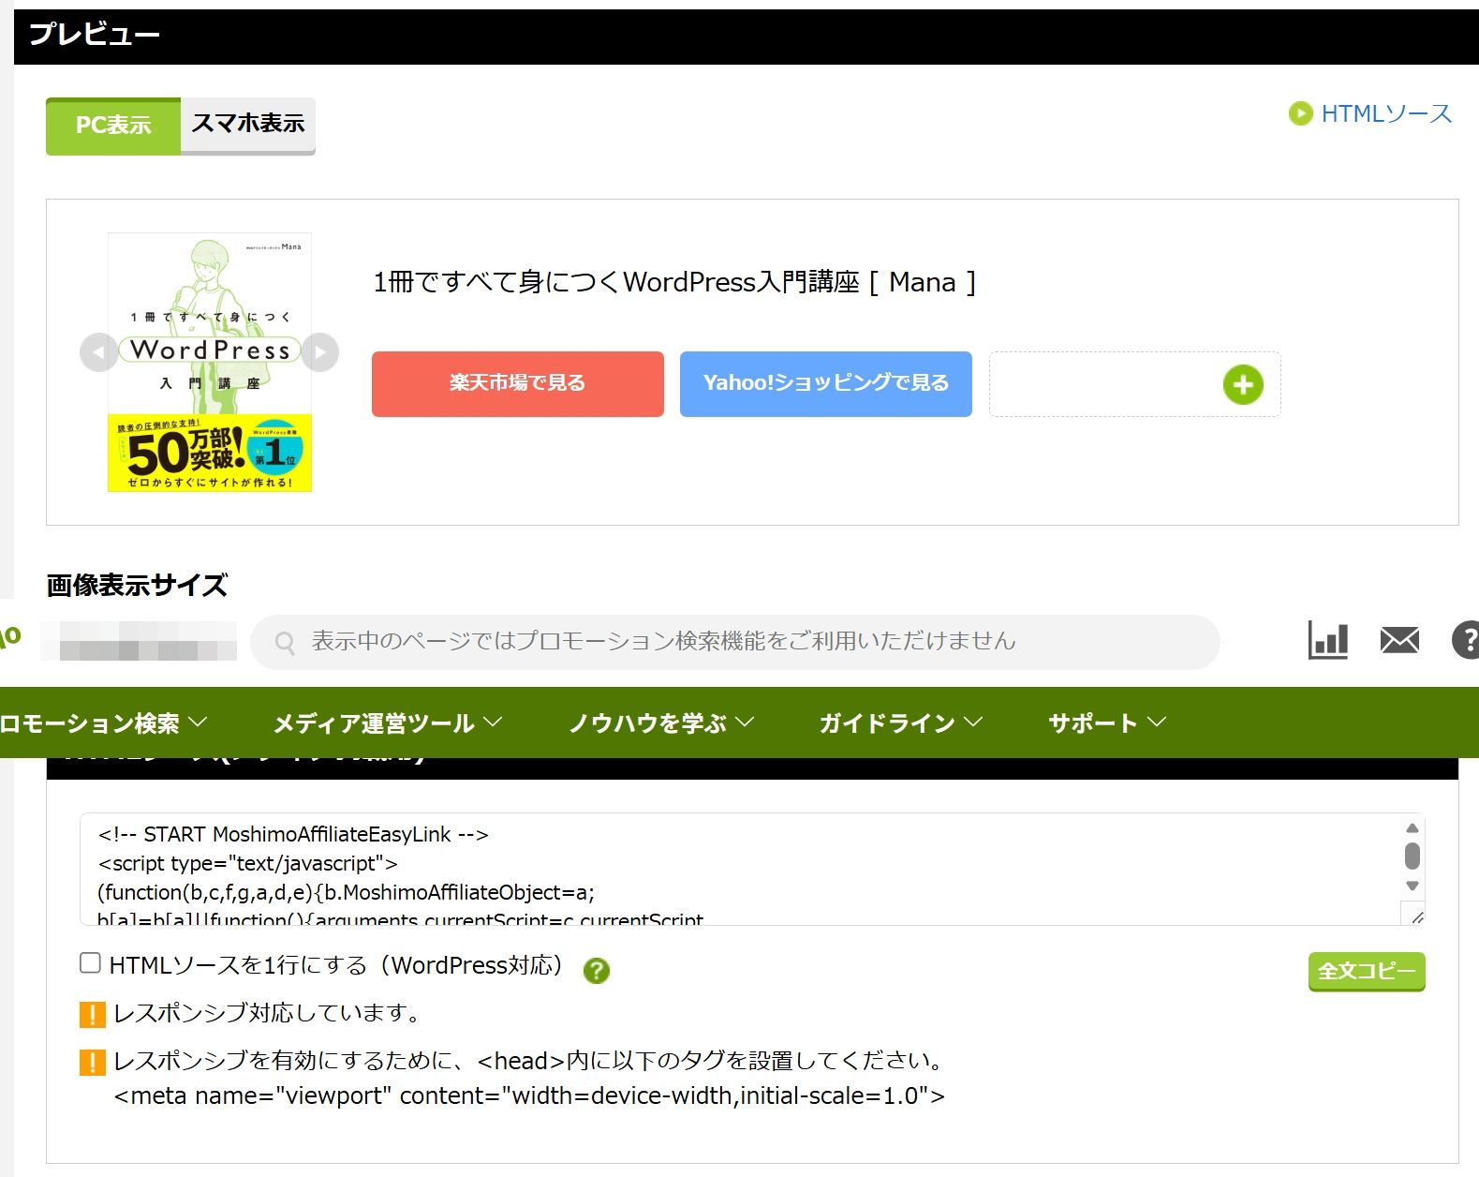Click the book title WordPress入門講座 link
The width and height of the screenshot is (1479, 1177).
(674, 282)
